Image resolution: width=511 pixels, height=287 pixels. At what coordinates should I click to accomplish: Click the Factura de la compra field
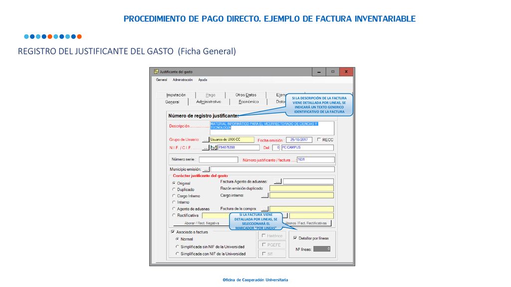click(302, 209)
